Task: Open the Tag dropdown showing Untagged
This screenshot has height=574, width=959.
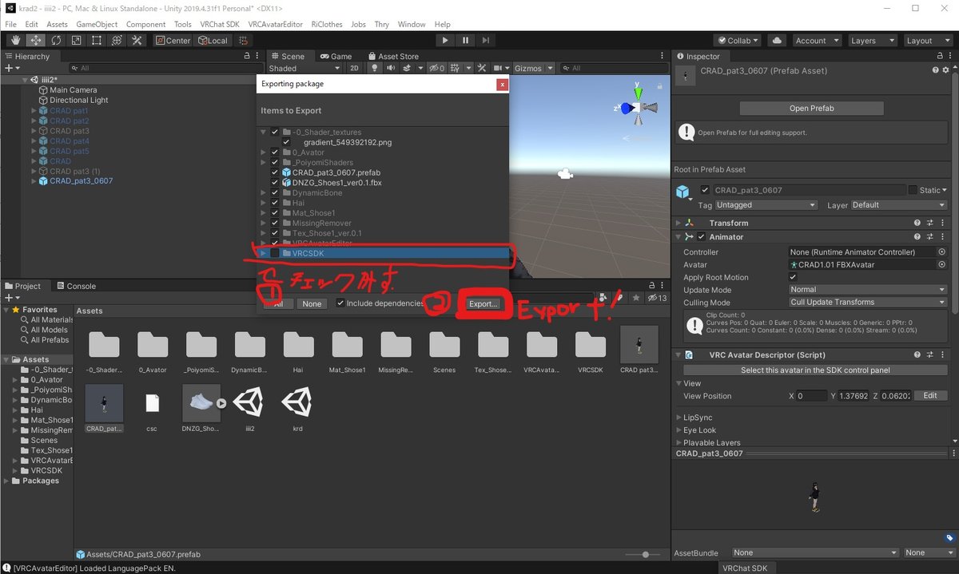Action: [x=766, y=205]
